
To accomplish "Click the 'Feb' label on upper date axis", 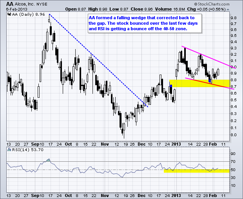I will pos(213,144).
